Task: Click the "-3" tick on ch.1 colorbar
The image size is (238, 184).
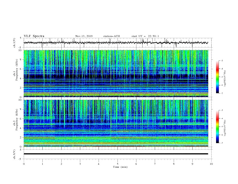Action: 221,60
